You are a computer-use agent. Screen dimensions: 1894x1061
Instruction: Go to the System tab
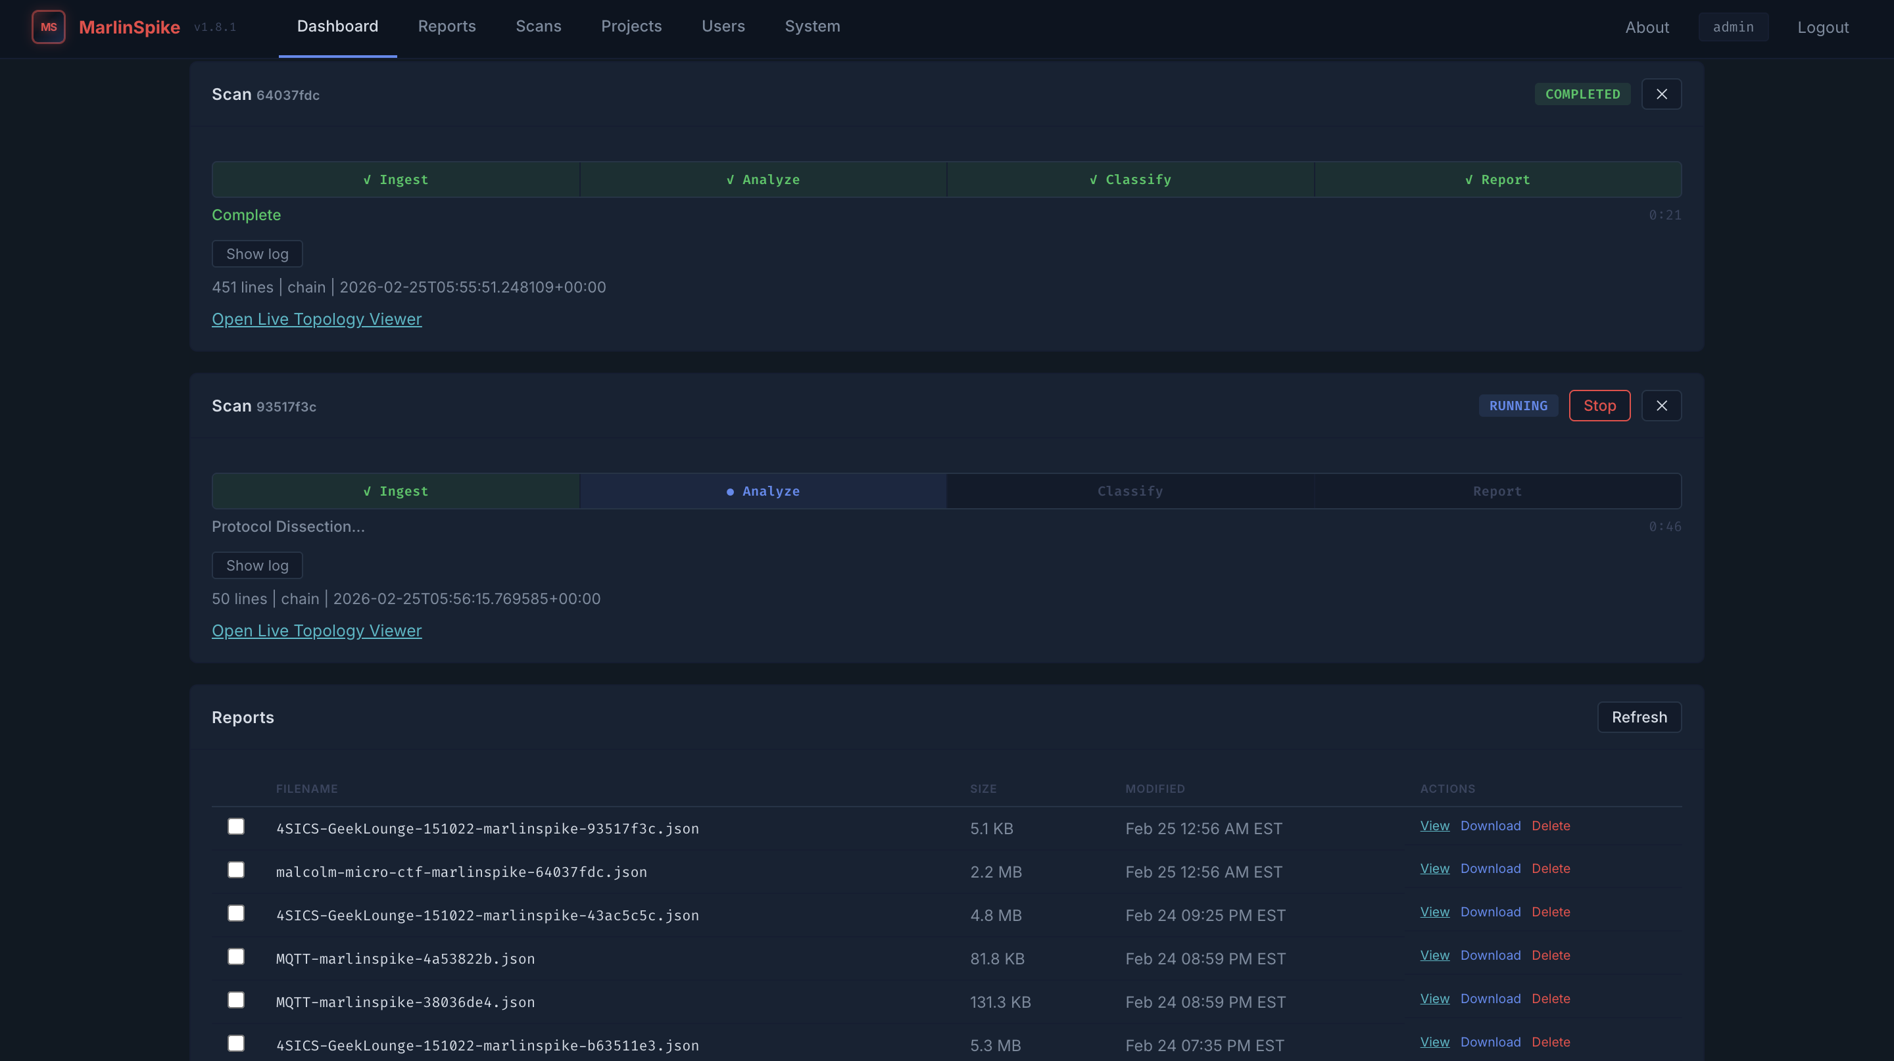812,26
